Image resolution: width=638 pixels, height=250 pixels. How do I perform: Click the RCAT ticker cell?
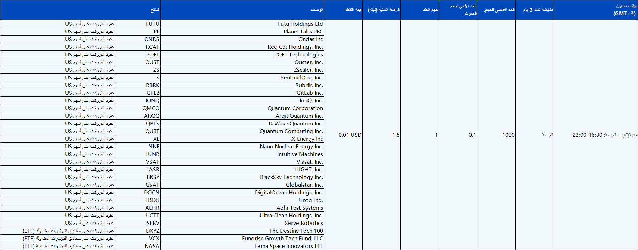coord(138,47)
